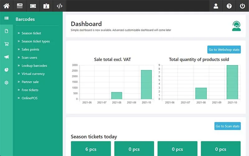Click the Go to Webshop stats button
This screenshot has height=156, width=249.
click(x=224, y=50)
